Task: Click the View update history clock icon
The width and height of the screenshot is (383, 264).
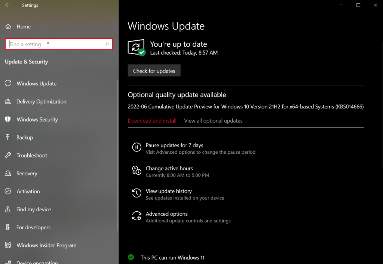Action: pos(137,193)
